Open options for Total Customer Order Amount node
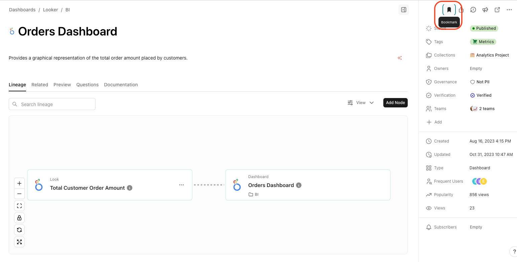The width and height of the screenshot is (517, 262). [x=181, y=185]
